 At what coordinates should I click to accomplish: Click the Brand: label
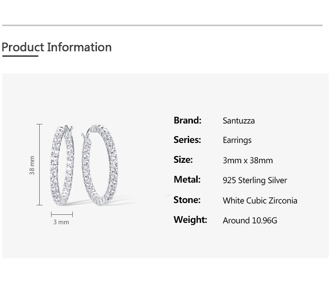187,120
